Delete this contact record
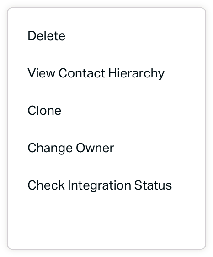The height and width of the screenshot is (257, 213). (106, 36)
